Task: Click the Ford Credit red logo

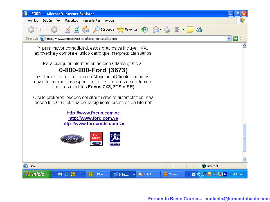Action: click(x=96, y=139)
